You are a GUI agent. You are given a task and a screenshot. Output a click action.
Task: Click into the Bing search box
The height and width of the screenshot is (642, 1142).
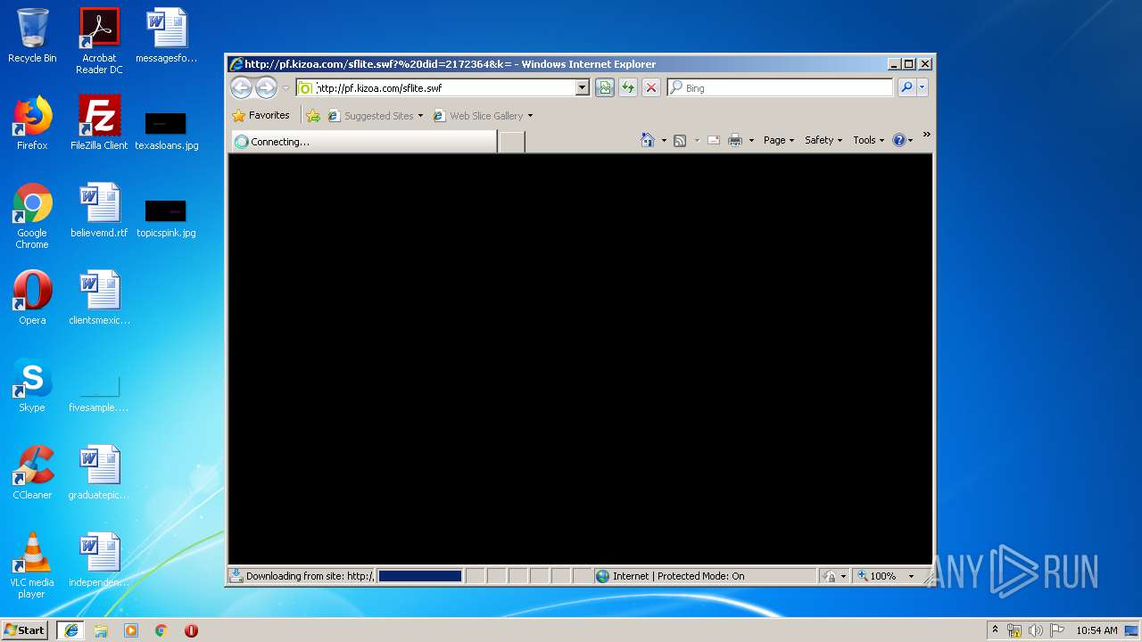click(781, 87)
